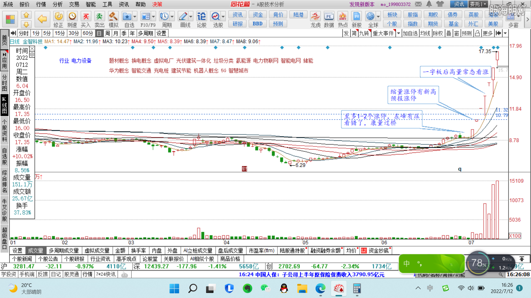Switch chart to 30分 period

(x=74, y=33)
